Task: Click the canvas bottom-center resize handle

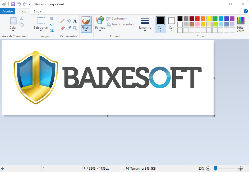Action: [108, 116]
